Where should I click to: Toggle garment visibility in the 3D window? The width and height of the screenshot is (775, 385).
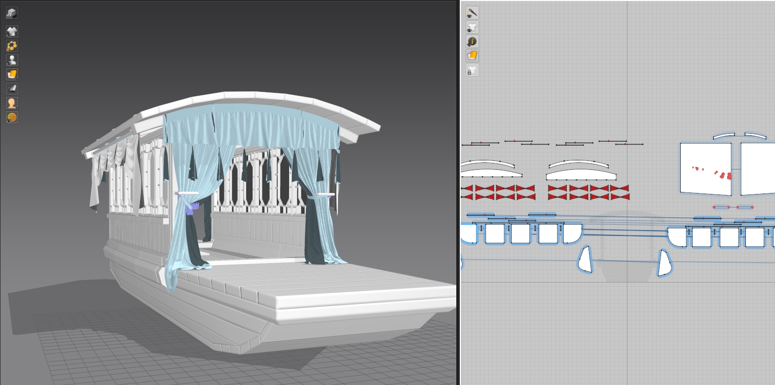point(12,32)
